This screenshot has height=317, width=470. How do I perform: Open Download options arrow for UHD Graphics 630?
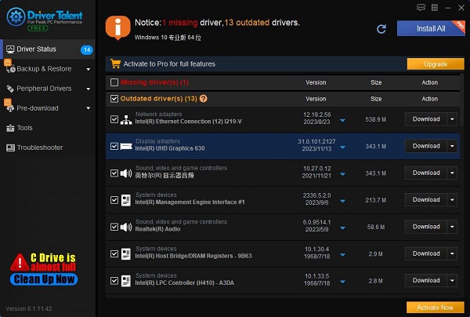click(452, 146)
